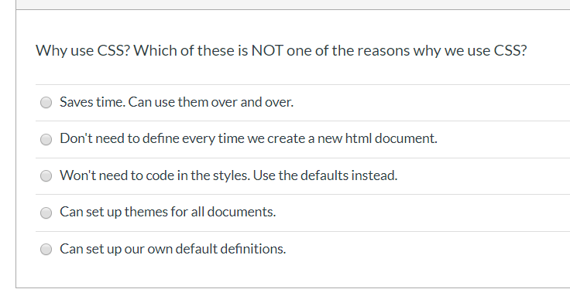
Task: Click the opening phrase "Why use CSS?"
Action: [x=83, y=50]
